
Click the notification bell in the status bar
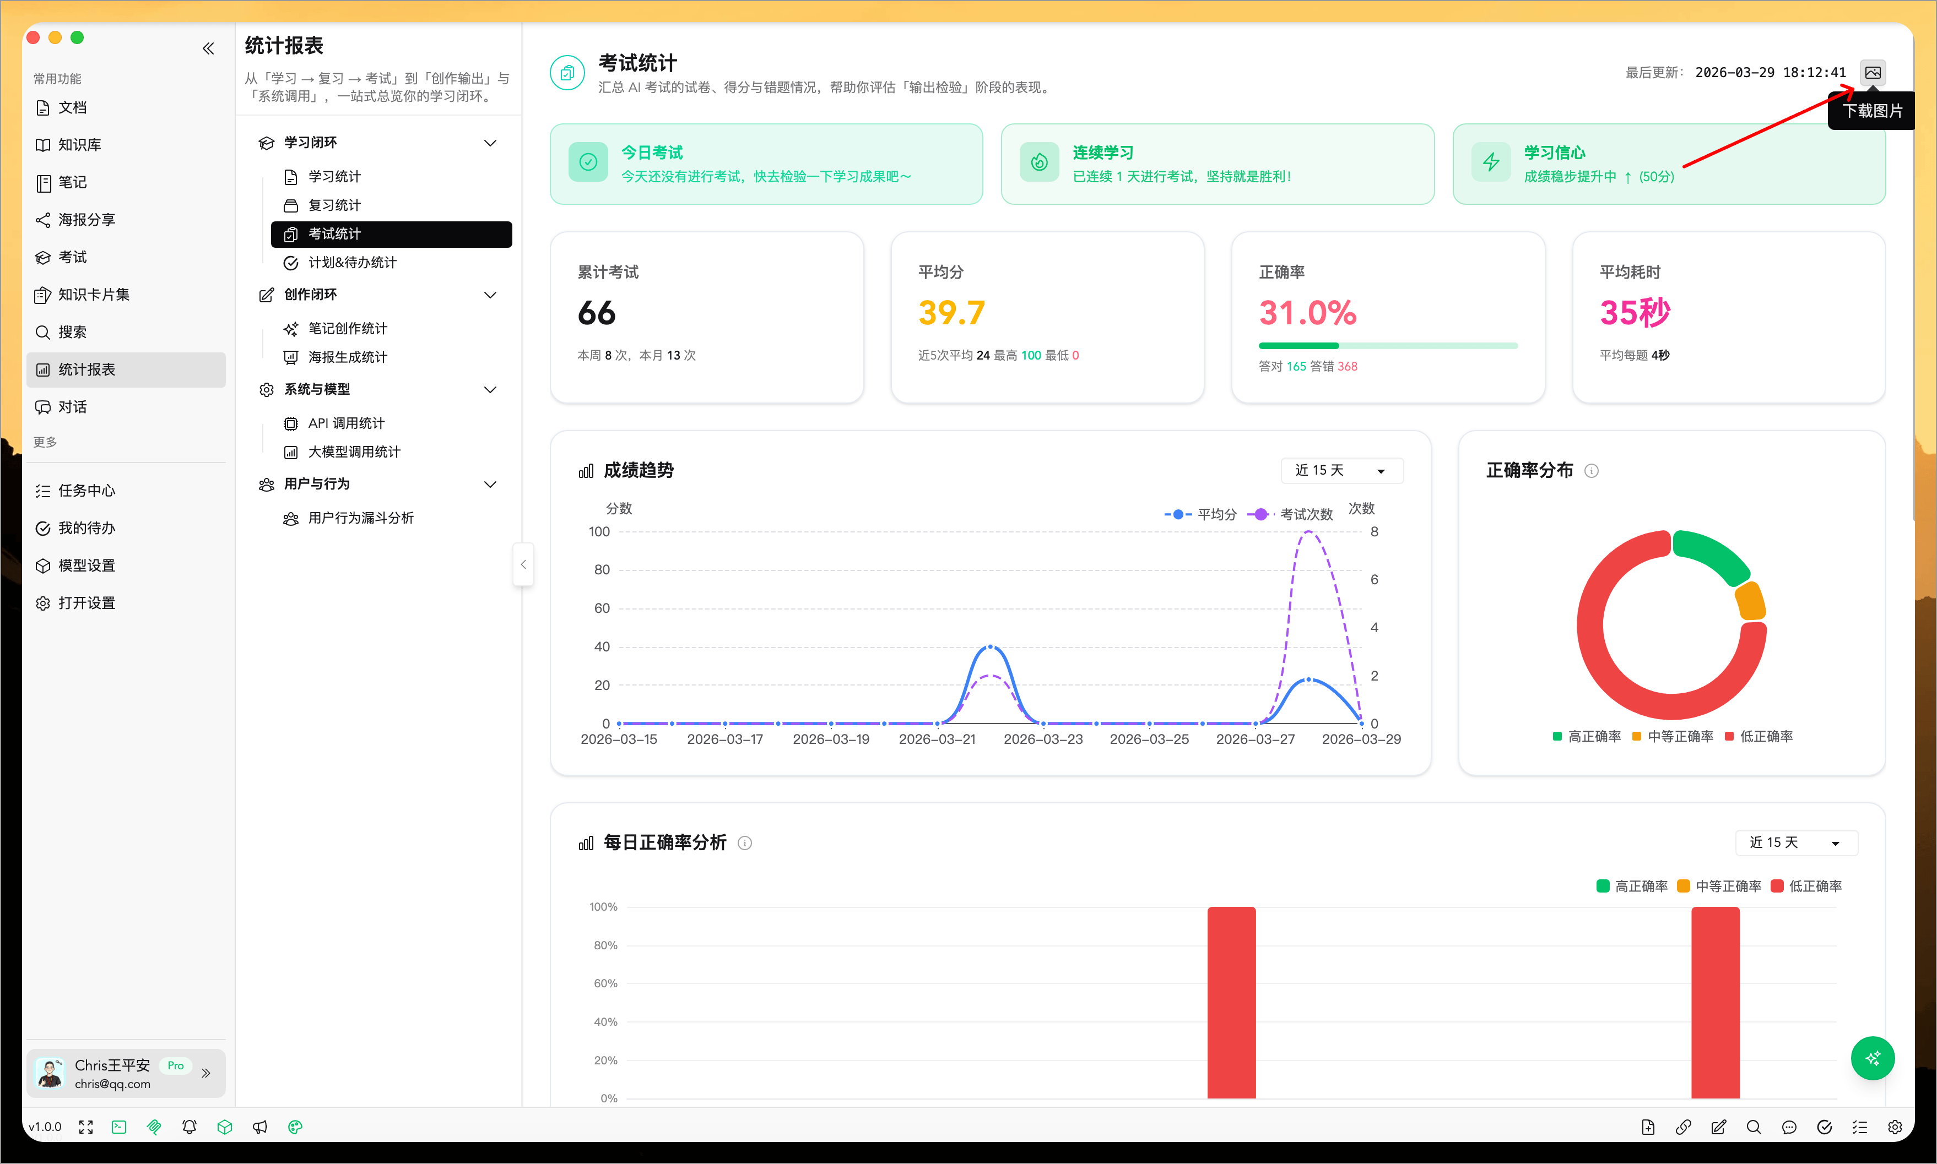point(189,1127)
